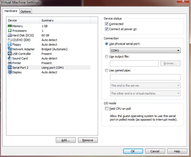The width and height of the screenshot is (191, 157).
Task: Click the Remove button
Action: [88, 140]
